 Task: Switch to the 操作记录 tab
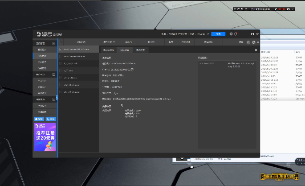pyautogui.click(x=140, y=50)
